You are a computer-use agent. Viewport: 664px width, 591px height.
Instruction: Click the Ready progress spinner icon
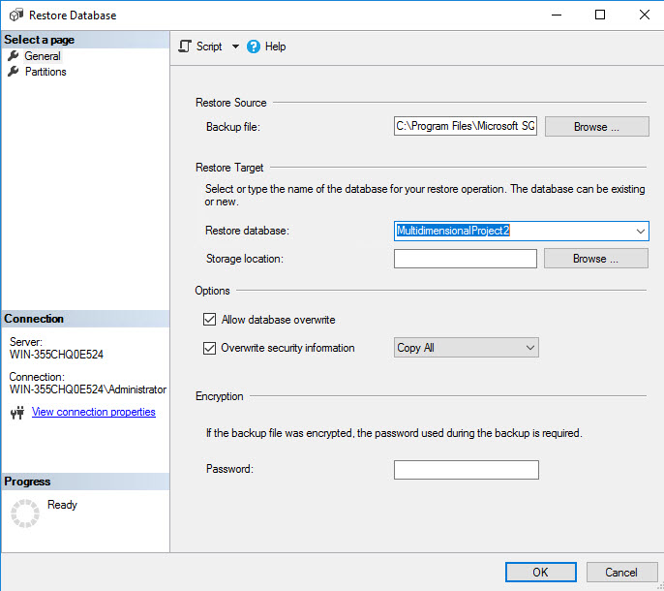click(x=24, y=513)
